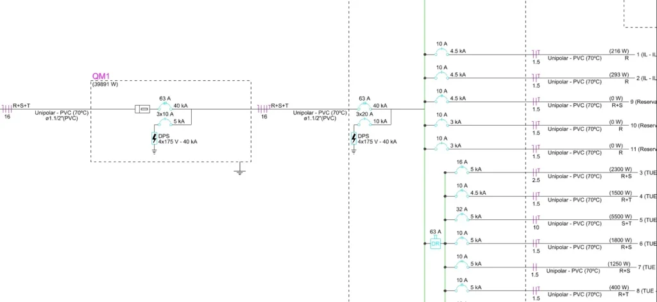This screenshot has height=302, width=657.
Task: Select the 10 kA rating label
Action: (x=380, y=121)
